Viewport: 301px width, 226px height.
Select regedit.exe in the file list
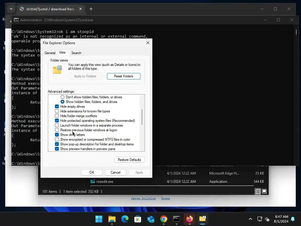[105, 181]
